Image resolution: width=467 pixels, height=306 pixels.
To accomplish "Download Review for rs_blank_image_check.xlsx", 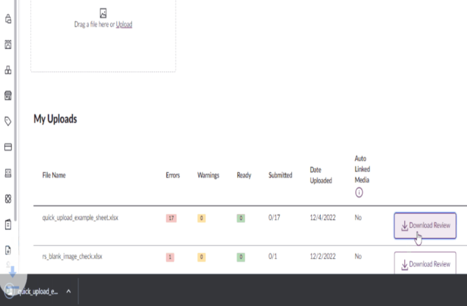I will [425, 264].
